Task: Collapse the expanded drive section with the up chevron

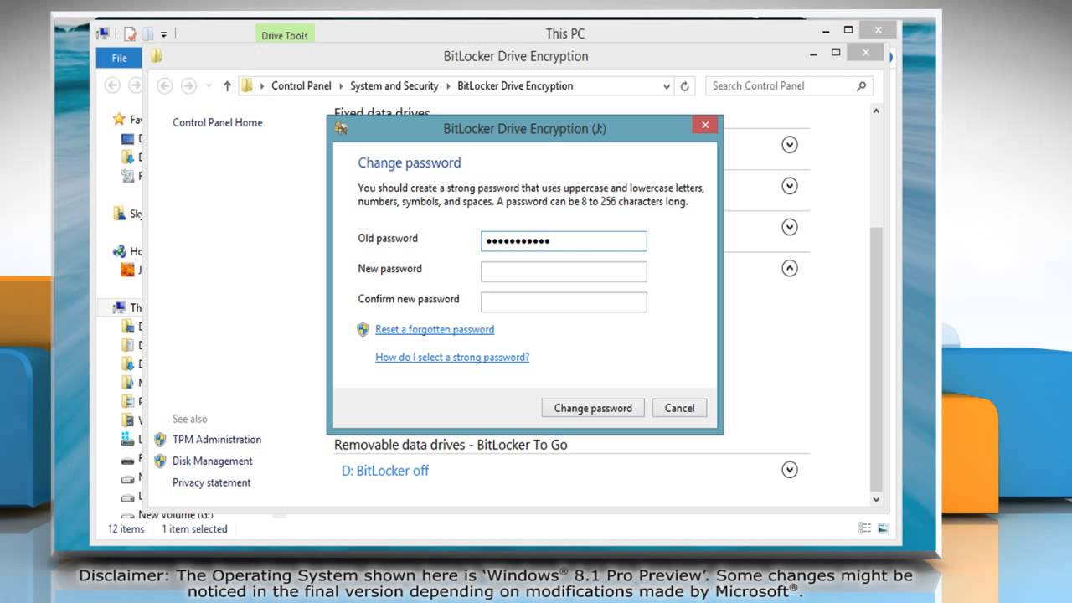Action: coord(789,268)
